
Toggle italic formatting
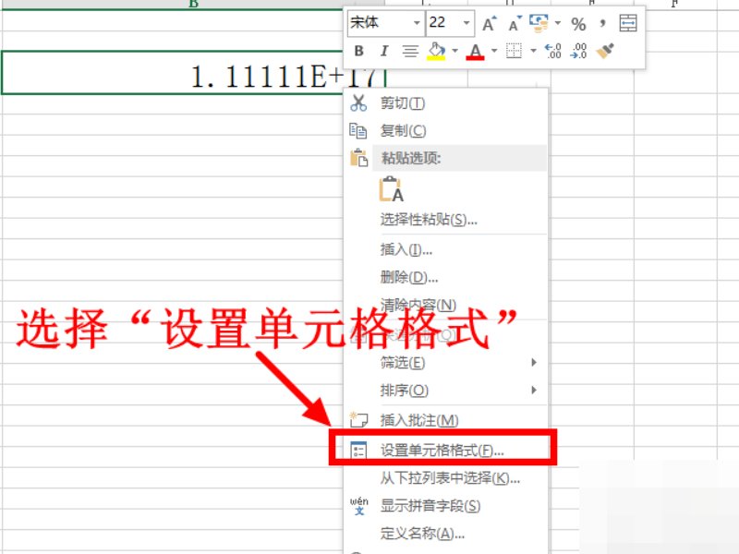point(384,49)
